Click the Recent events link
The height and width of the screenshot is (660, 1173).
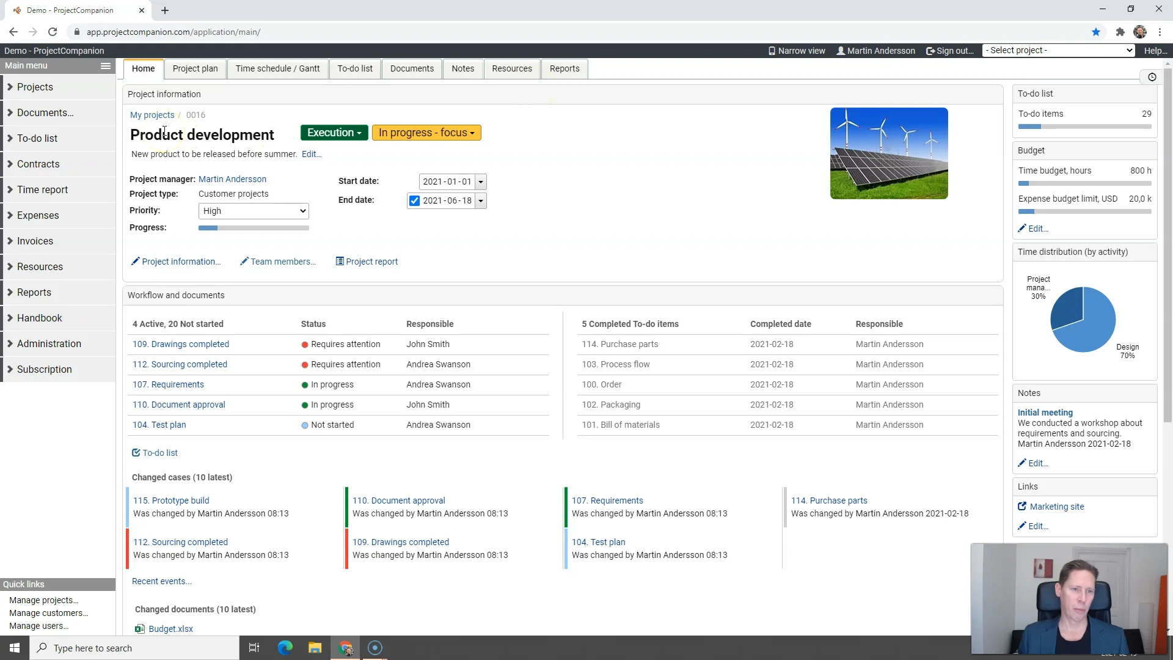161,581
